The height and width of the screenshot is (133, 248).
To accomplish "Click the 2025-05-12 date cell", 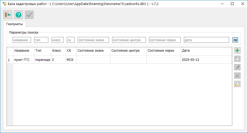I will tap(190, 60).
